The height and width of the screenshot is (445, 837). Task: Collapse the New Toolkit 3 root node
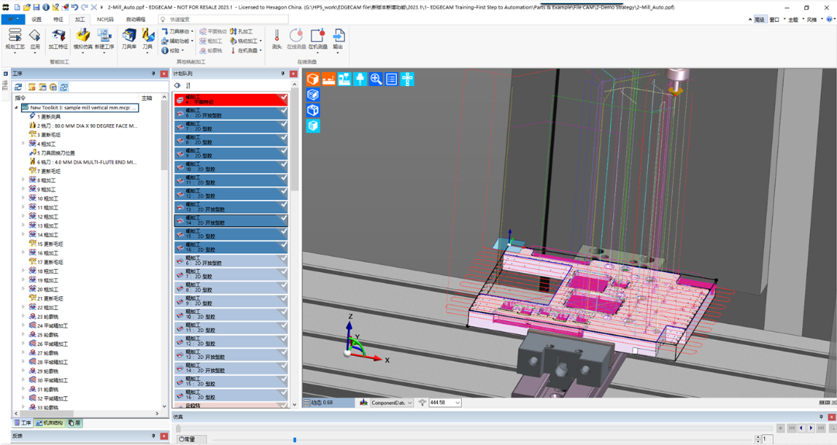tap(16, 108)
